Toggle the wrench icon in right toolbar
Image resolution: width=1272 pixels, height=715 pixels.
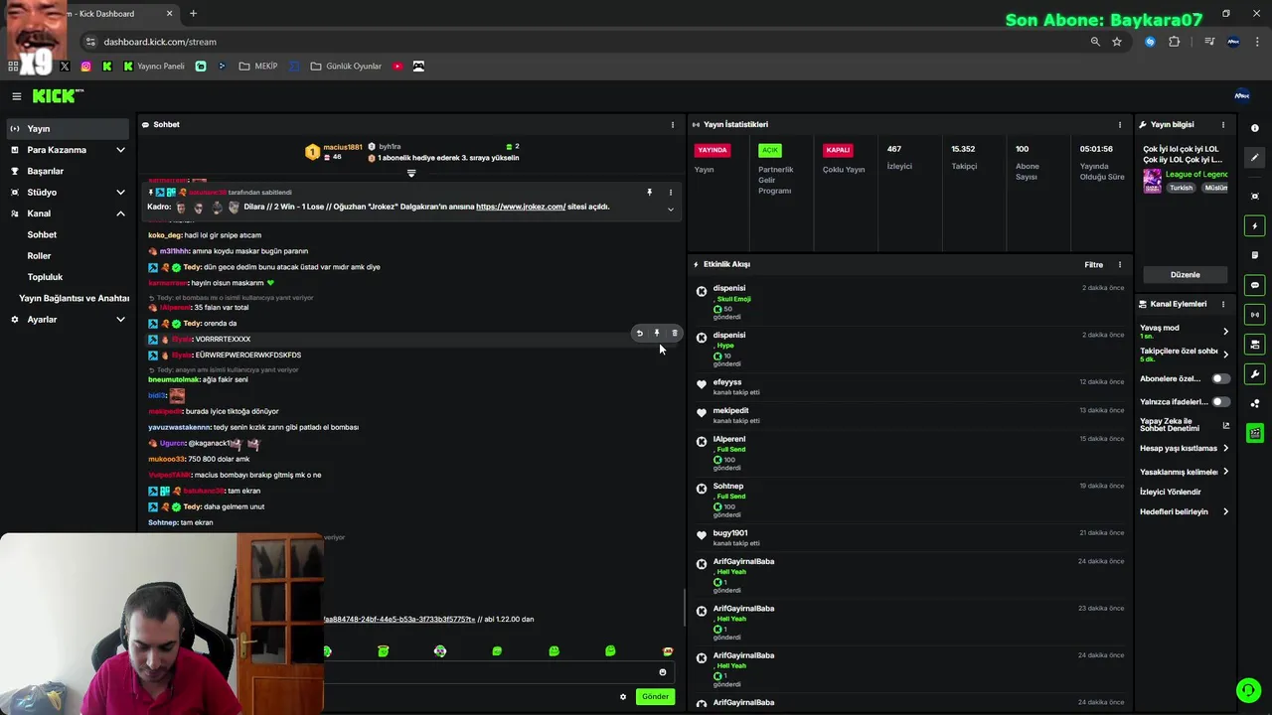click(1255, 374)
